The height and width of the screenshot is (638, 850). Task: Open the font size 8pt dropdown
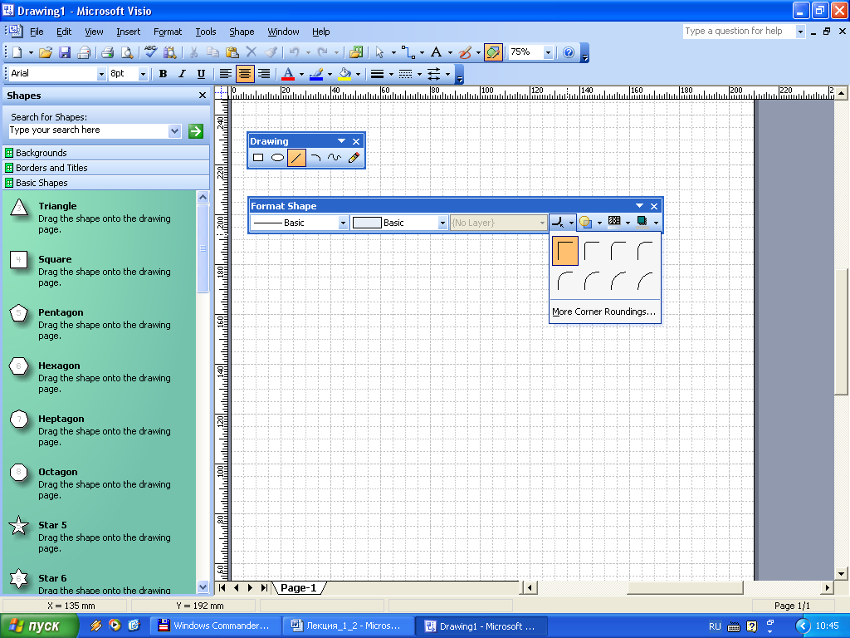pos(143,74)
